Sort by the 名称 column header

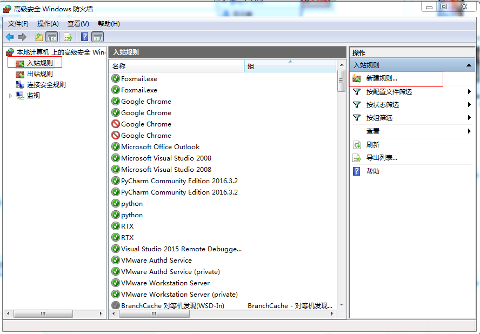click(x=177, y=66)
